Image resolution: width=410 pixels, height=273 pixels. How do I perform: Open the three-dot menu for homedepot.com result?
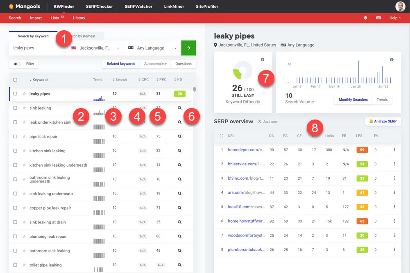click(394, 149)
